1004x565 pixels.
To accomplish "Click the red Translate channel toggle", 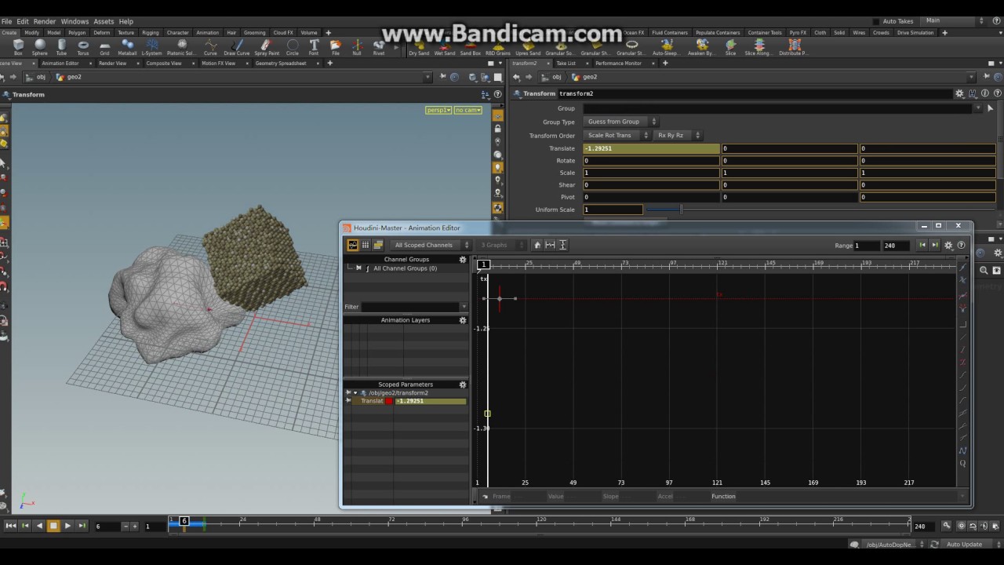I will click(389, 401).
